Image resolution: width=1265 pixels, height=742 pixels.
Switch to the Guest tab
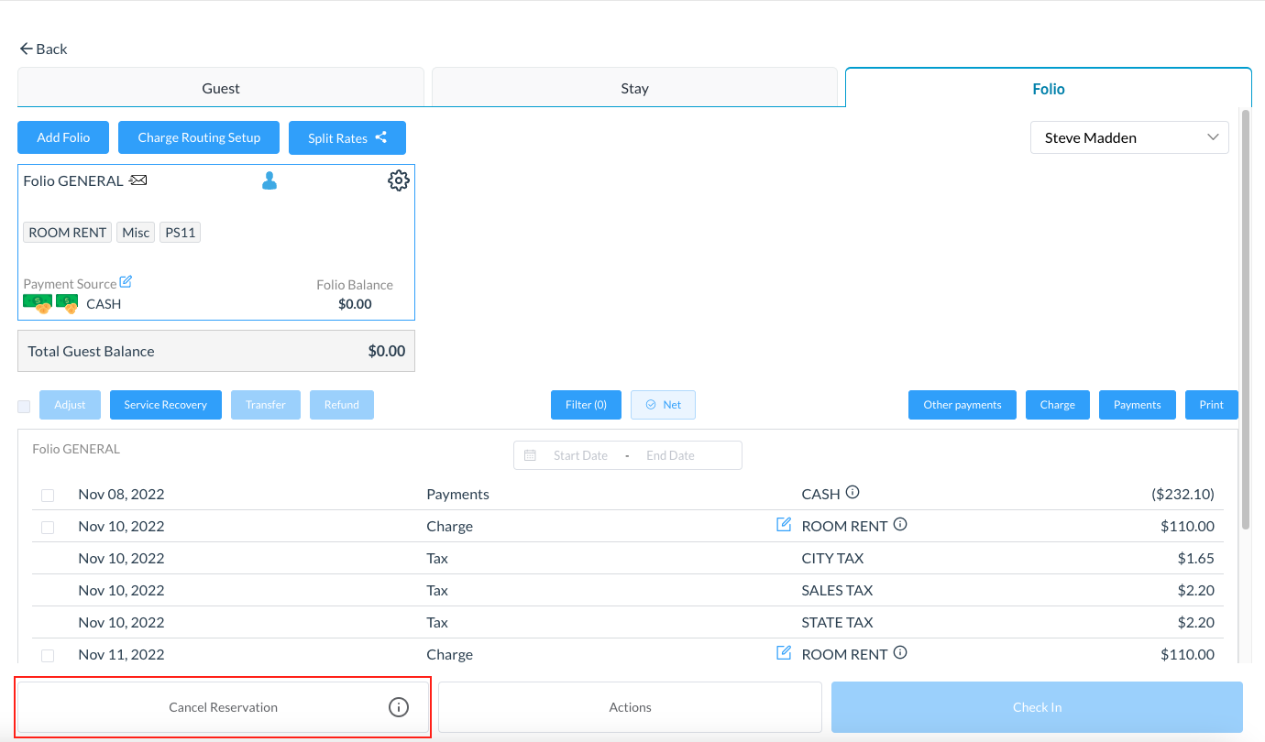(221, 88)
